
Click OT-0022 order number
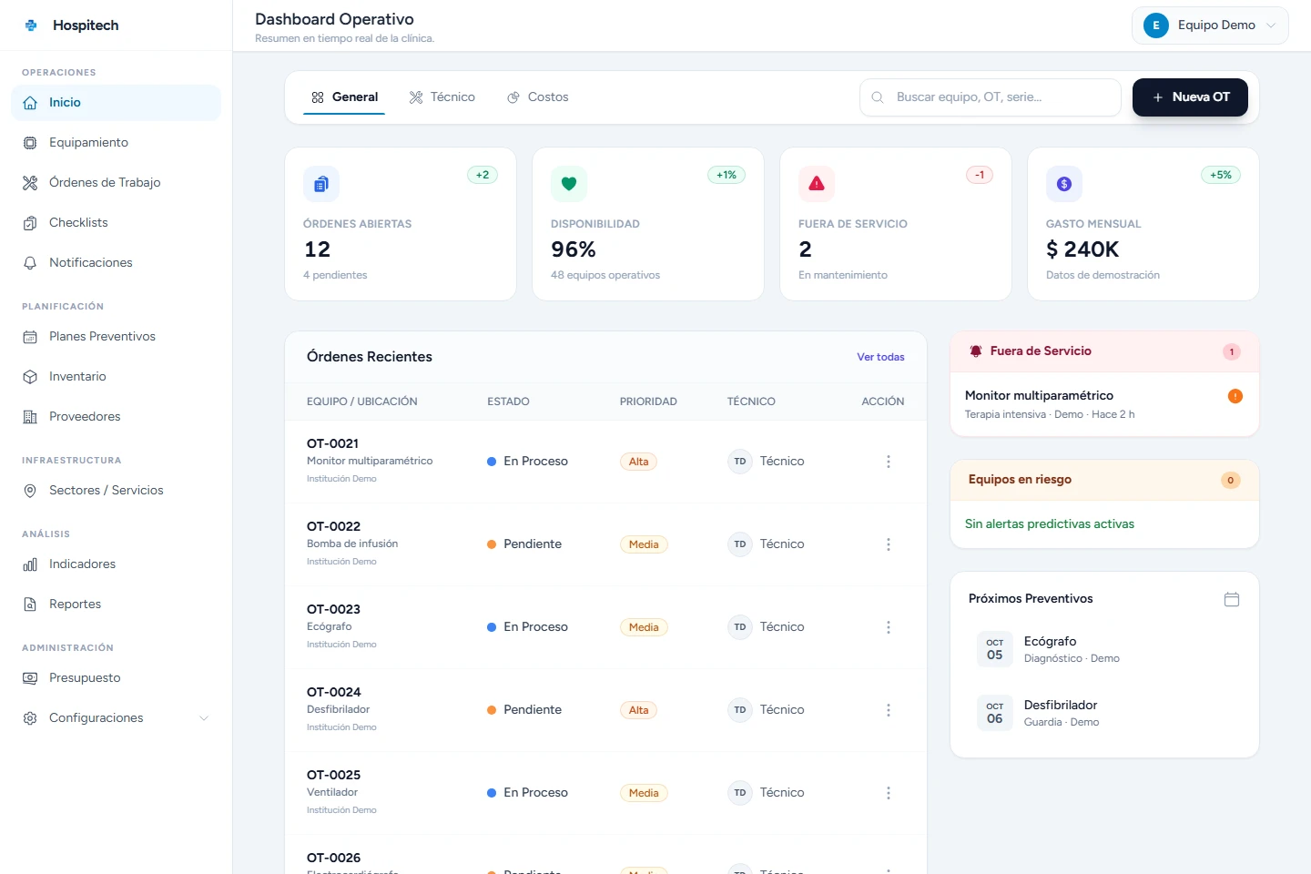[333, 526]
